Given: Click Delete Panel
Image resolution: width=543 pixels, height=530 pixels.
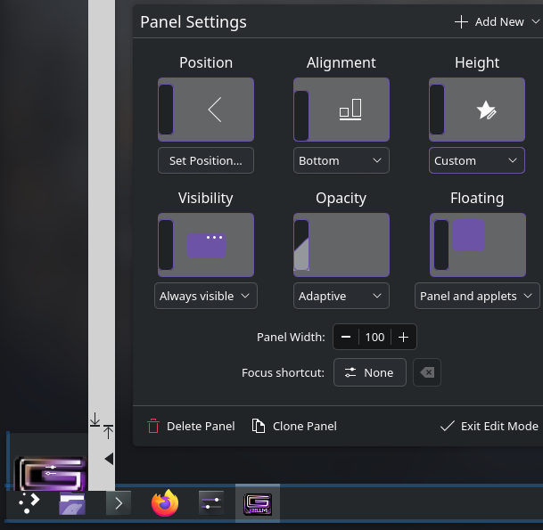Looking at the screenshot, I should pos(191,426).
